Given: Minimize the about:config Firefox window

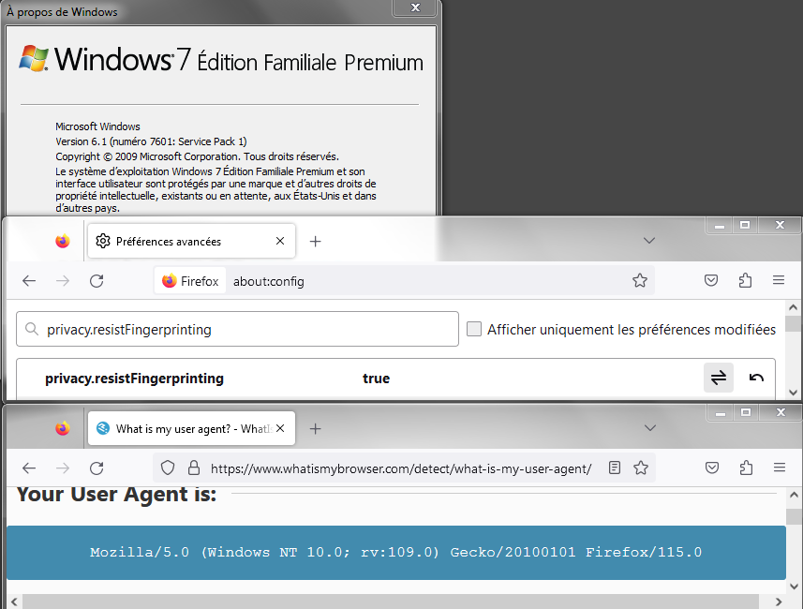Looking at the screenshot, I should (720, 225).
